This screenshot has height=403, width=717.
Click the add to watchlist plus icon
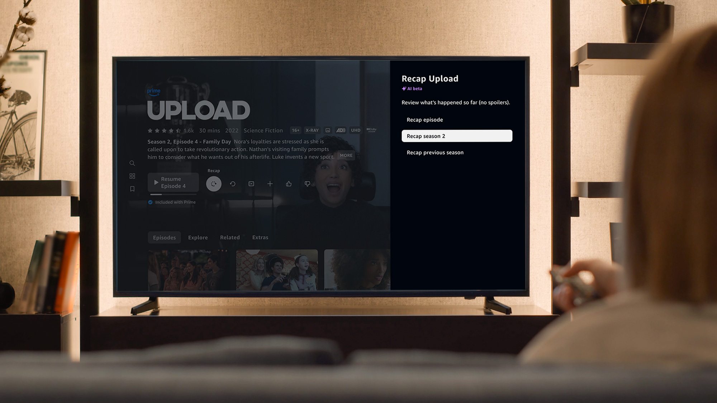tap(270, 183)
